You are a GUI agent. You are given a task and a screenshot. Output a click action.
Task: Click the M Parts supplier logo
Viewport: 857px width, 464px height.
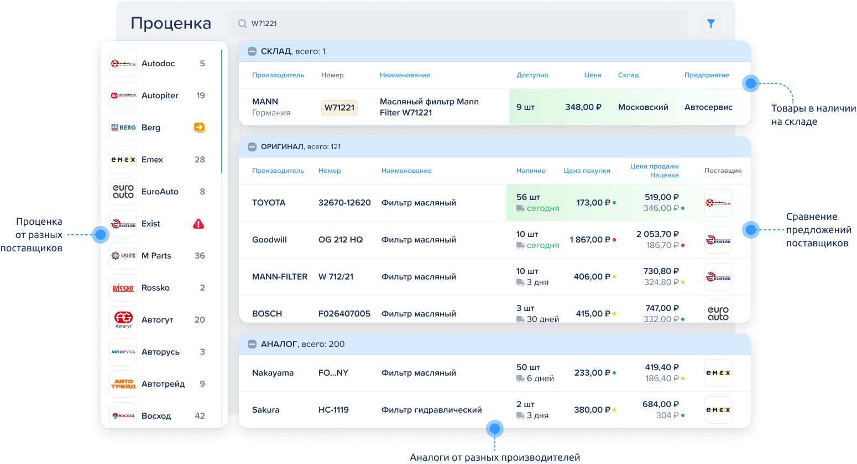[123, 256]
